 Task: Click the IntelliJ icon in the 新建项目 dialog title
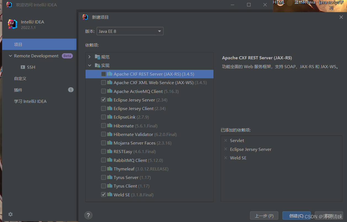[x=85, y=17]
